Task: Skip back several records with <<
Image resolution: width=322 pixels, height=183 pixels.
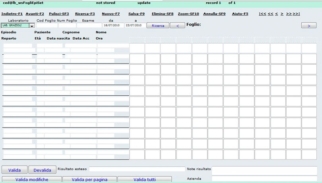Action: tap(270, 14)
